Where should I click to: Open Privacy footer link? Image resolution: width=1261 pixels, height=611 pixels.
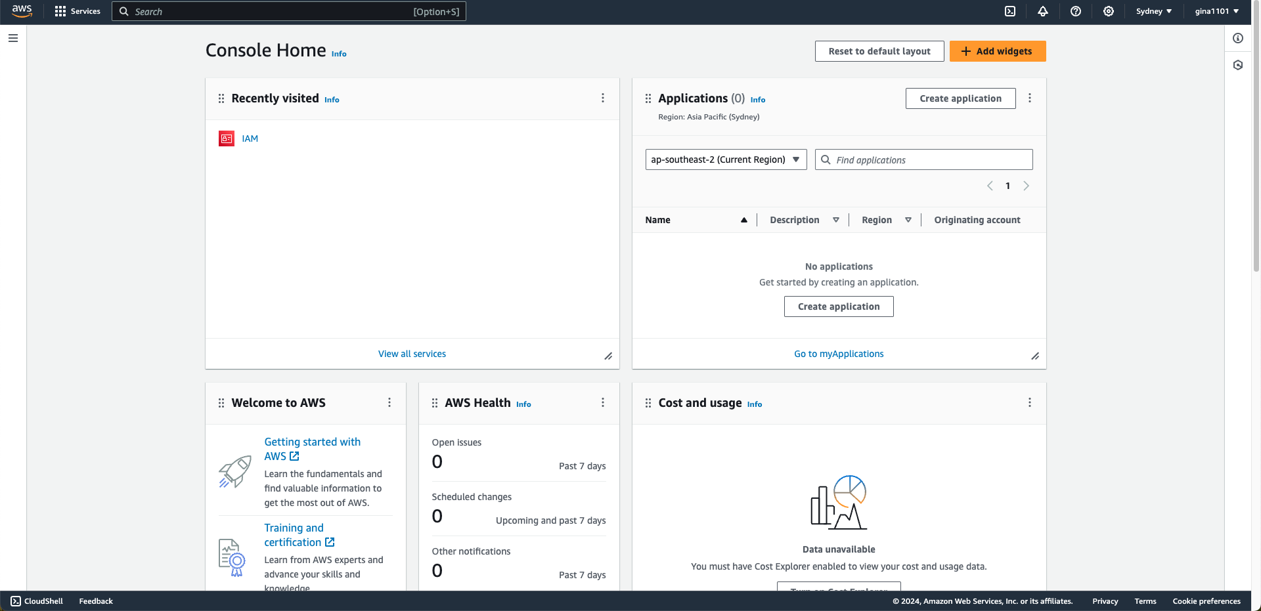point(1105,601)
